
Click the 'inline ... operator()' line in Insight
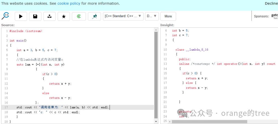click(227, 64)
